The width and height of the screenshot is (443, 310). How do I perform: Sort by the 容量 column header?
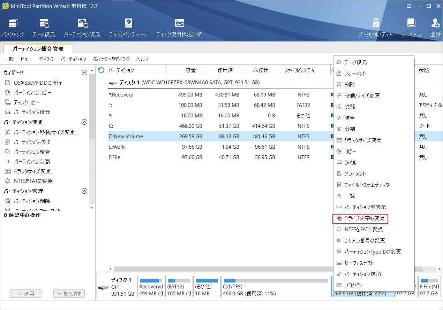185,70
